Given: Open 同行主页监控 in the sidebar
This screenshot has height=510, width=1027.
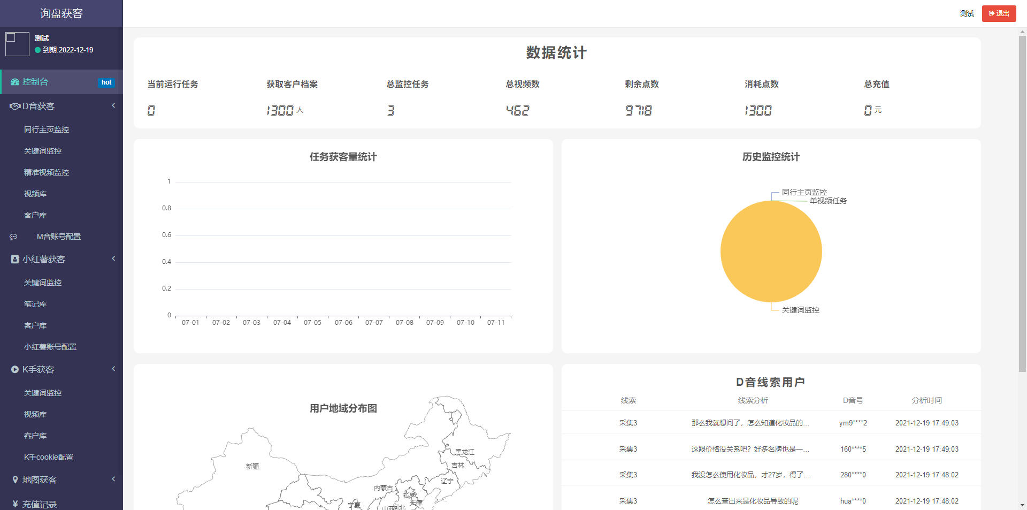Looking at the screenshot, I should pyautogui.click(x=47, y=130).
